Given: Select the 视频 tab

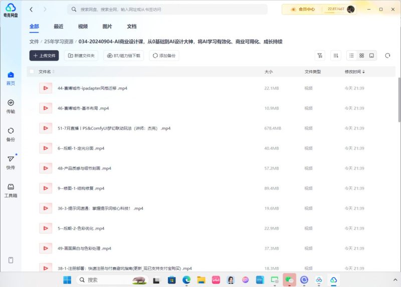Looking at the screenshot, I should tap(83, 27).
